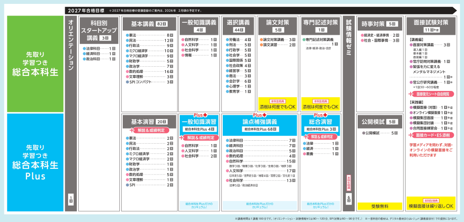Viewport: 464px width, 222px height.
Task: Click the green bullet beside 専門記述対策講義
Action: pos(303,39)
